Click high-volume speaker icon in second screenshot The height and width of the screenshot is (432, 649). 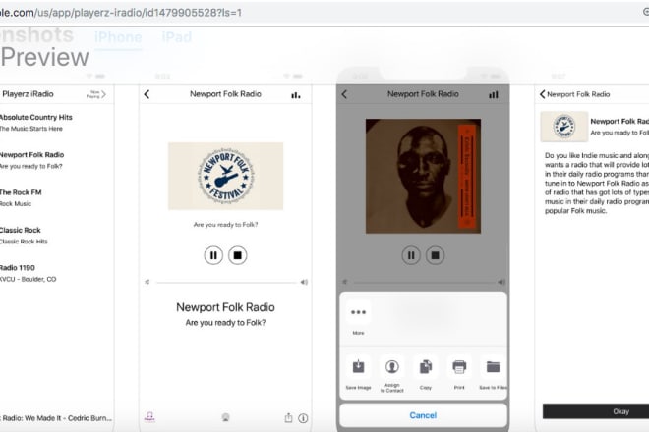click(x=304, y=282)
